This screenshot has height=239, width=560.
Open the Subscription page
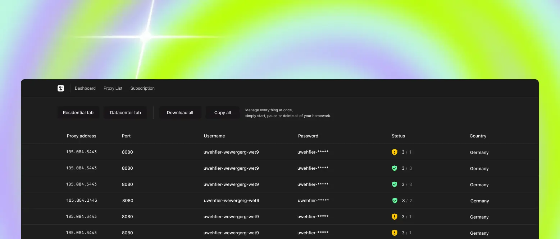coord(142,88)
